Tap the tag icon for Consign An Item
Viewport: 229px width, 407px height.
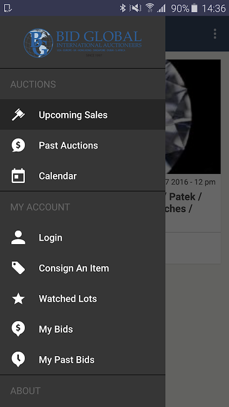(18, 268)
